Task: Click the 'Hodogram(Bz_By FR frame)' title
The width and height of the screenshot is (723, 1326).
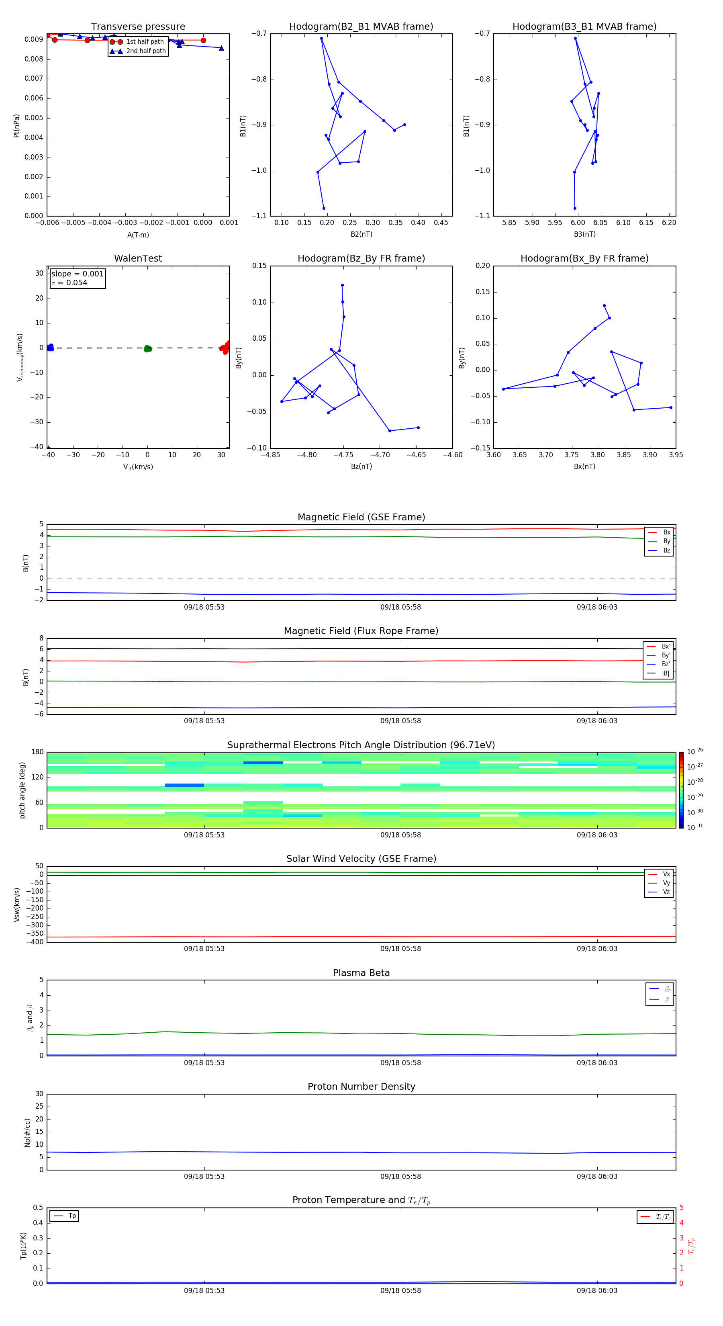Action: click(x=361, y=258)
